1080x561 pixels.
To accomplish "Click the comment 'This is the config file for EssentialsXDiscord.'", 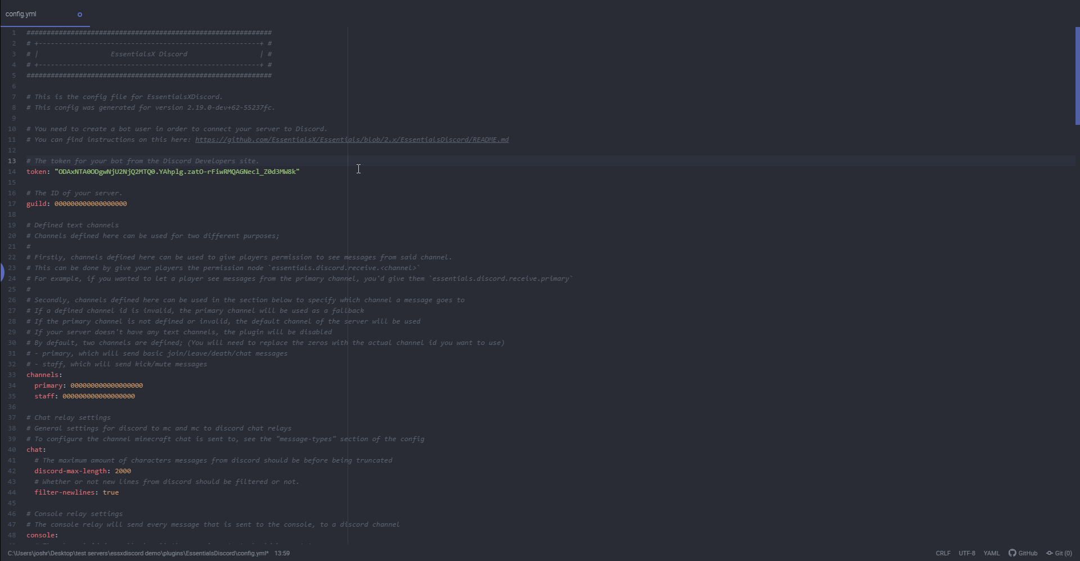I will (124, 97).
